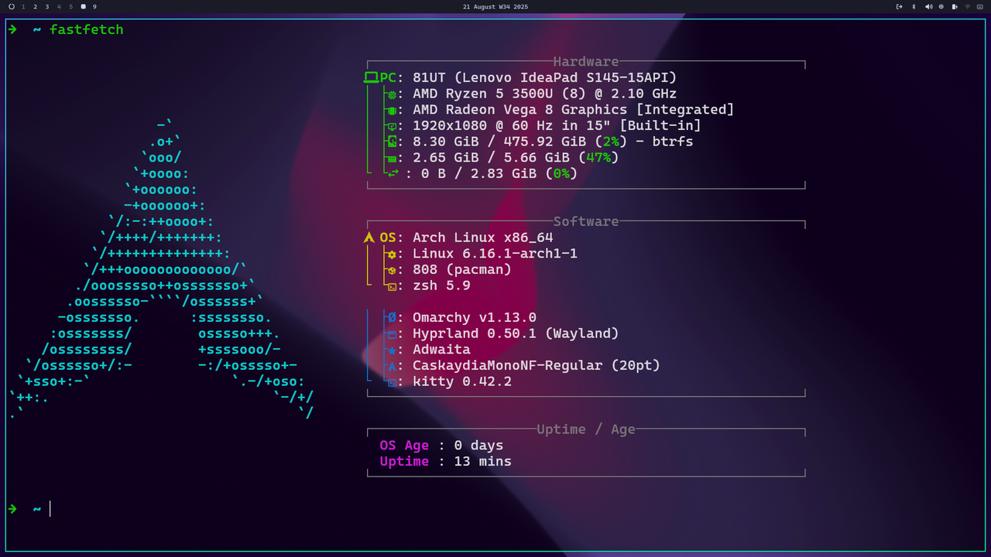Image resolution: width=991 pixels, height=557 pixels.
Task: Click the window manager icon beside Hyprland
Action: 392,334
